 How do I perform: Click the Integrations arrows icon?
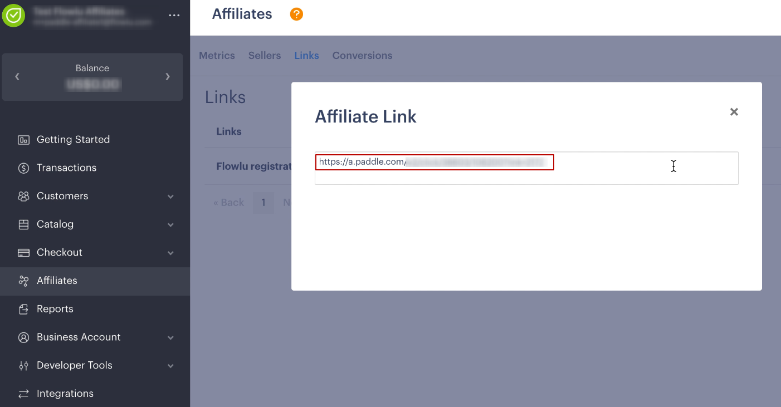pyautogui.click(x=23, y=394)
